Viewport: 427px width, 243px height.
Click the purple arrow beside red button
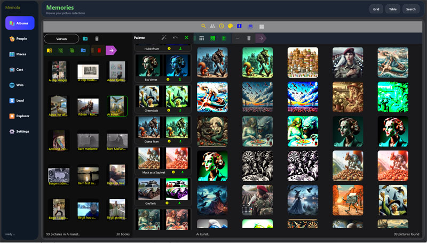point(111,50)
